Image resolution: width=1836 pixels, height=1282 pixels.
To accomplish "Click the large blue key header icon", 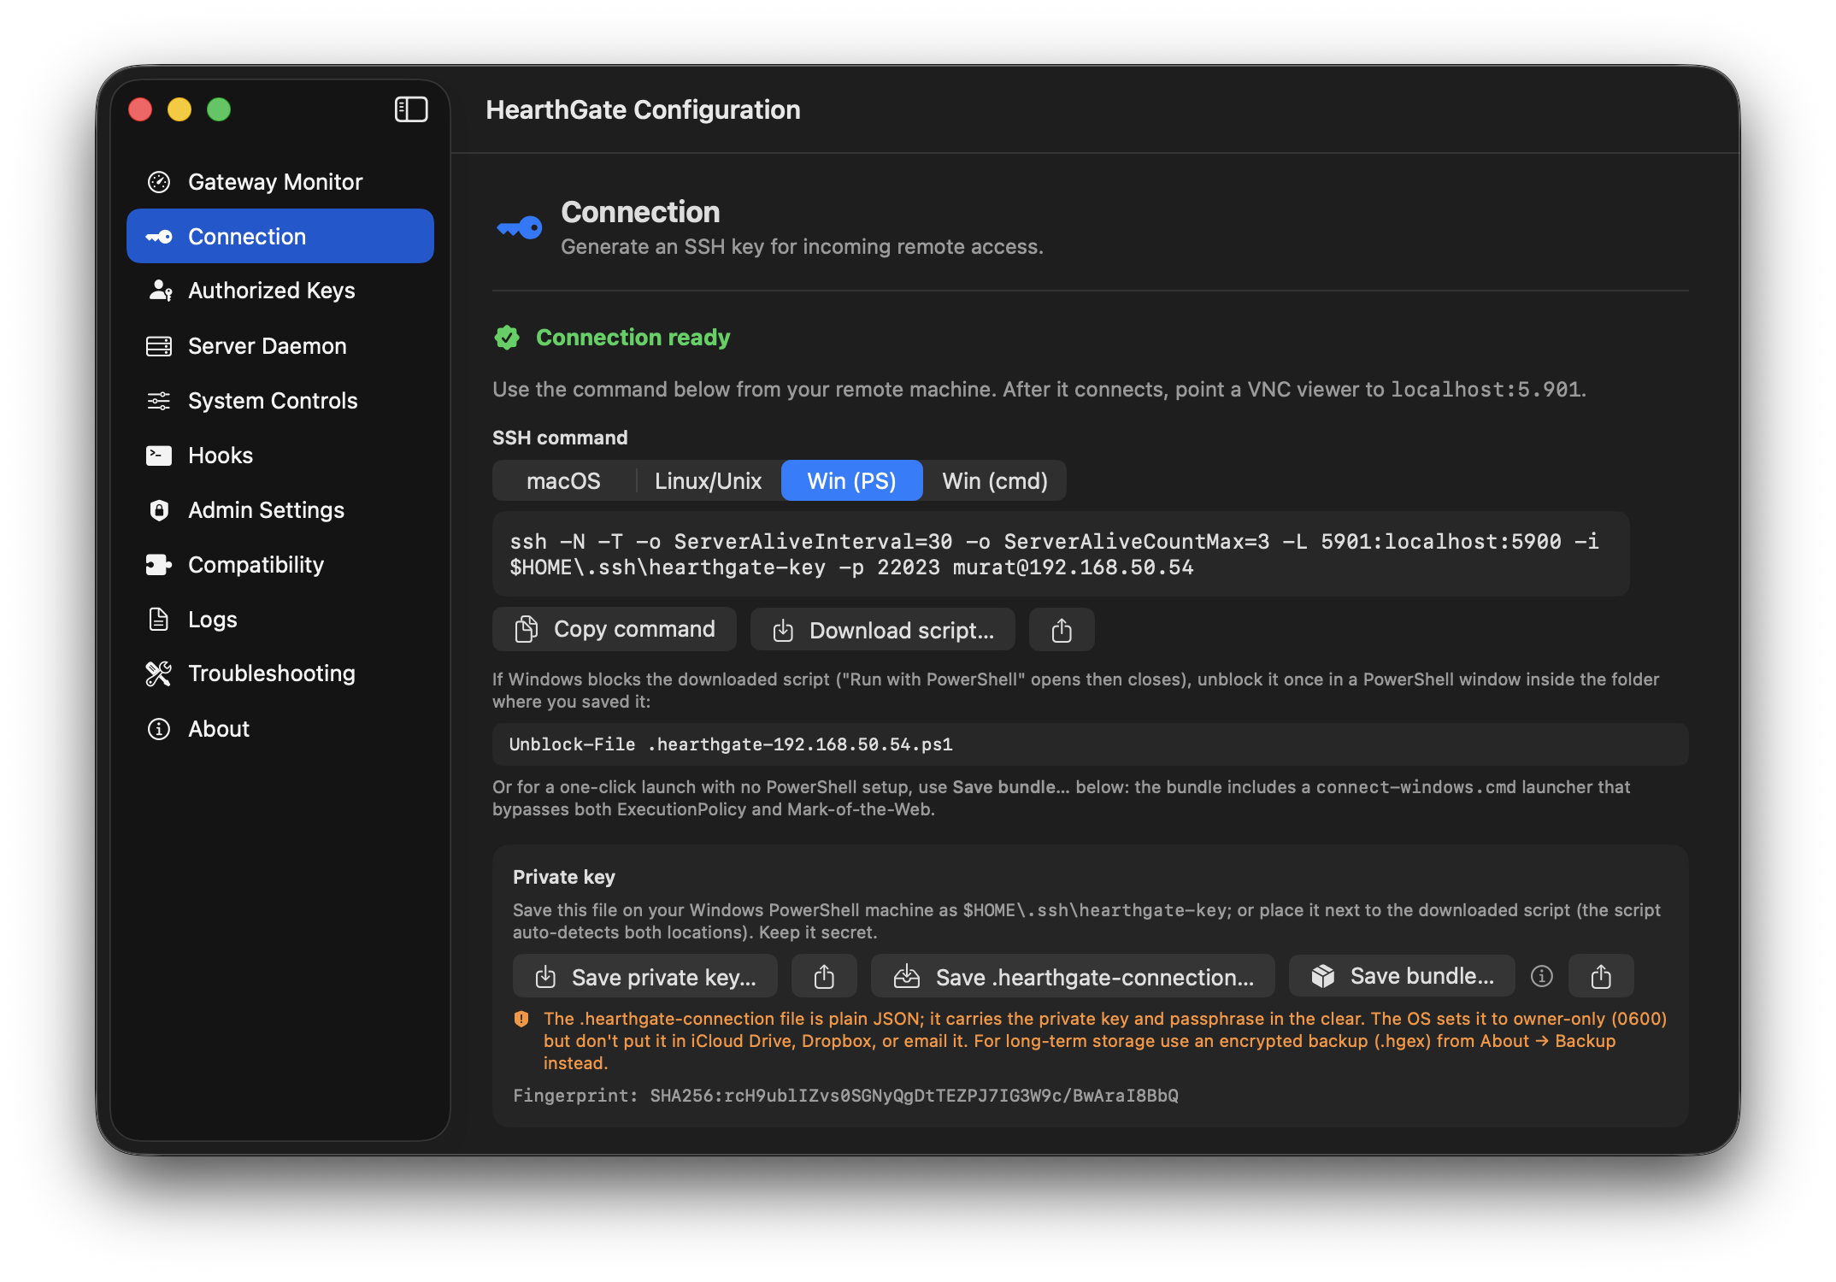I will click(x=520, y=227).
